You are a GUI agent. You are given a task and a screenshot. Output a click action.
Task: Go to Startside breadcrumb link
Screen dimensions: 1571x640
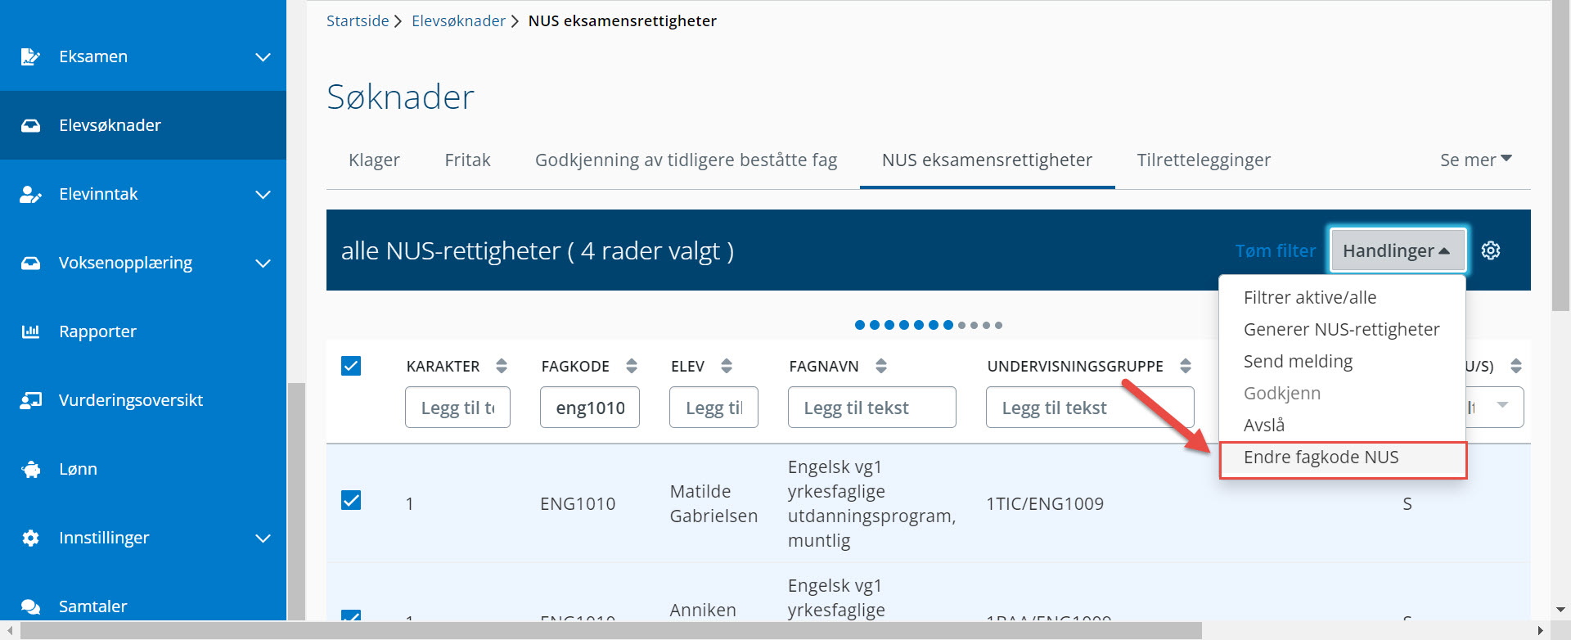tap(358, 20)
